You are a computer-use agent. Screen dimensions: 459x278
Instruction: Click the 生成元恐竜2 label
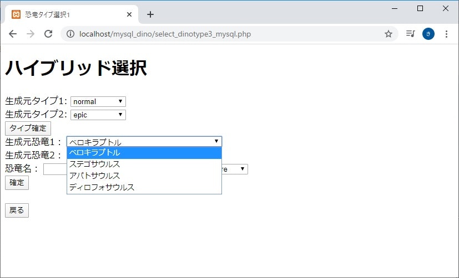33,155
